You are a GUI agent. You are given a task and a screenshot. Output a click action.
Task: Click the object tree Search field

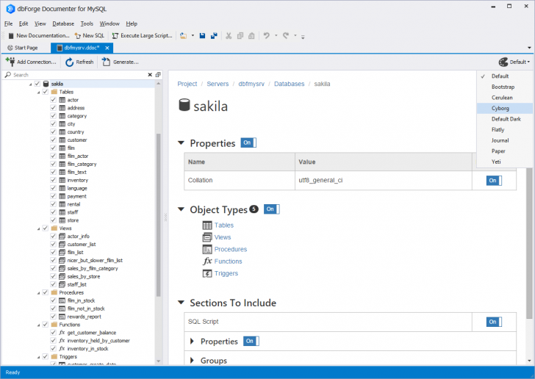pyautogui.click(x=79, y=75)
